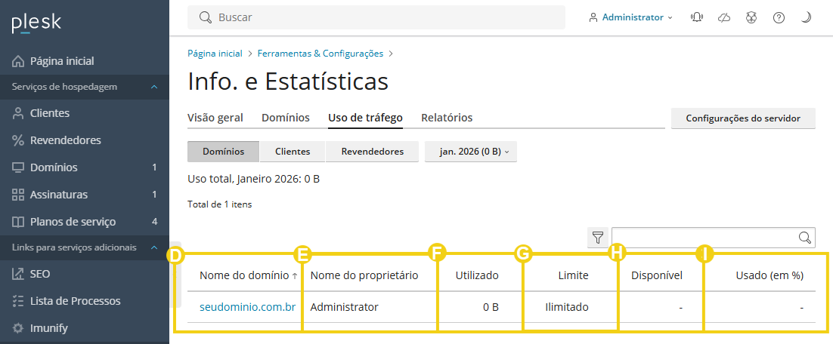Click the Disponível column header
The width and height of the screenshot is (833, 344).
(x=657, y=275)
